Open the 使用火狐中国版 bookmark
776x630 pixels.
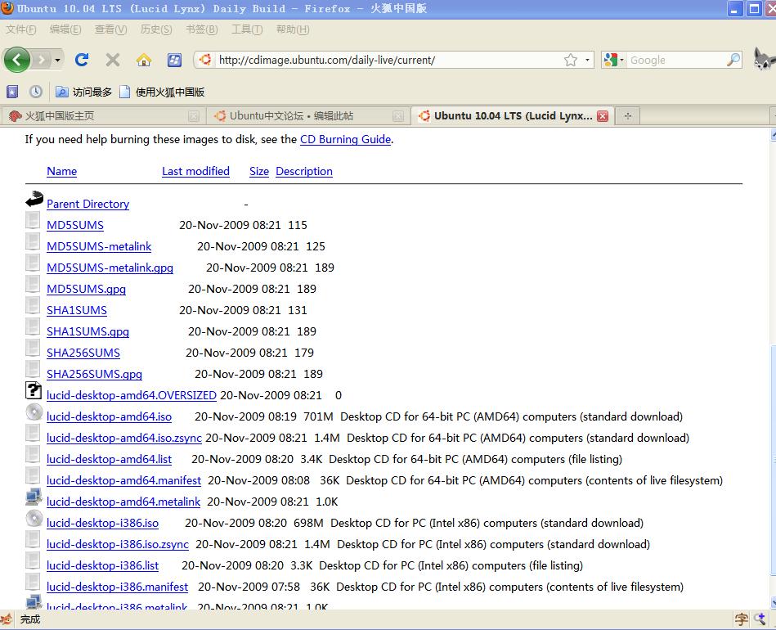point(163,92)
